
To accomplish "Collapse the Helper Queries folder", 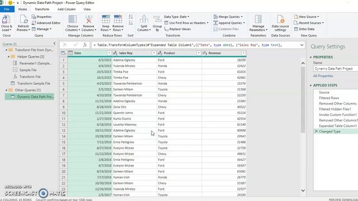I will [x=9, y=56].
